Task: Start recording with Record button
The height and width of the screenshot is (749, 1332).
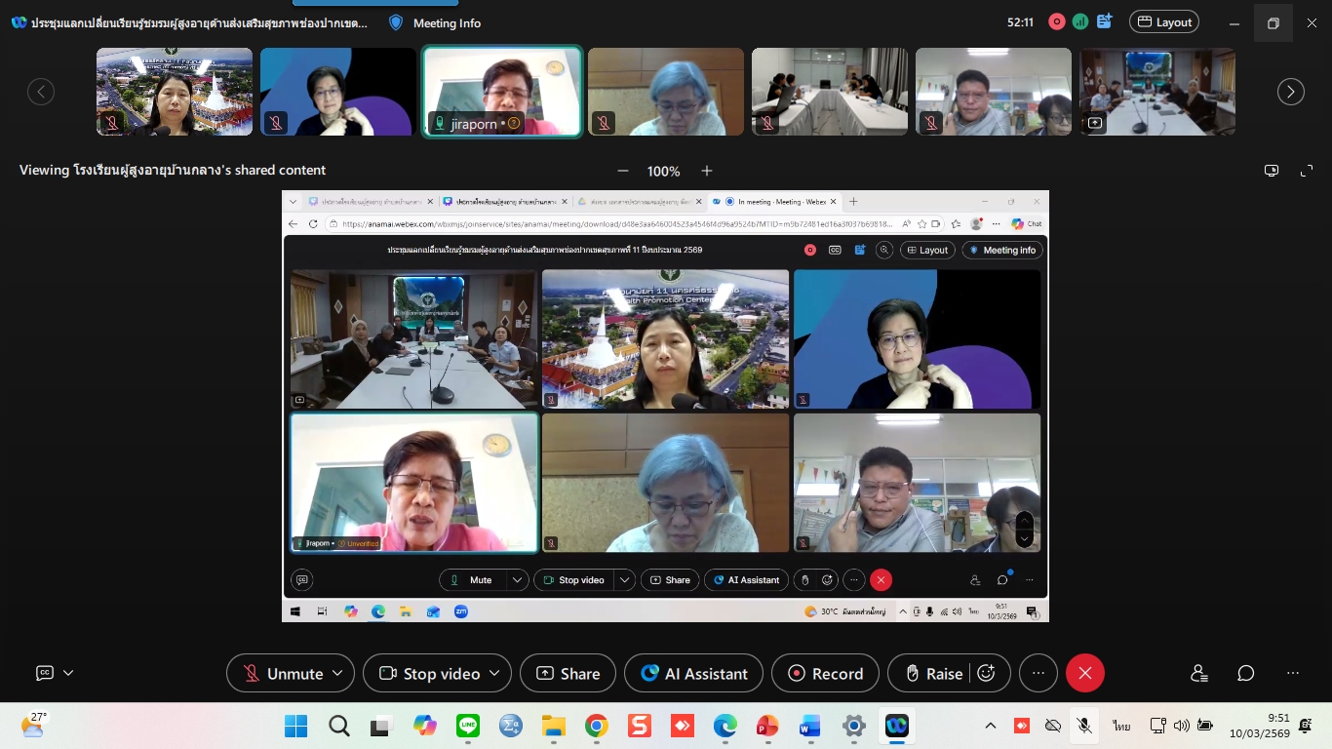Action: (x=825, y=673)
